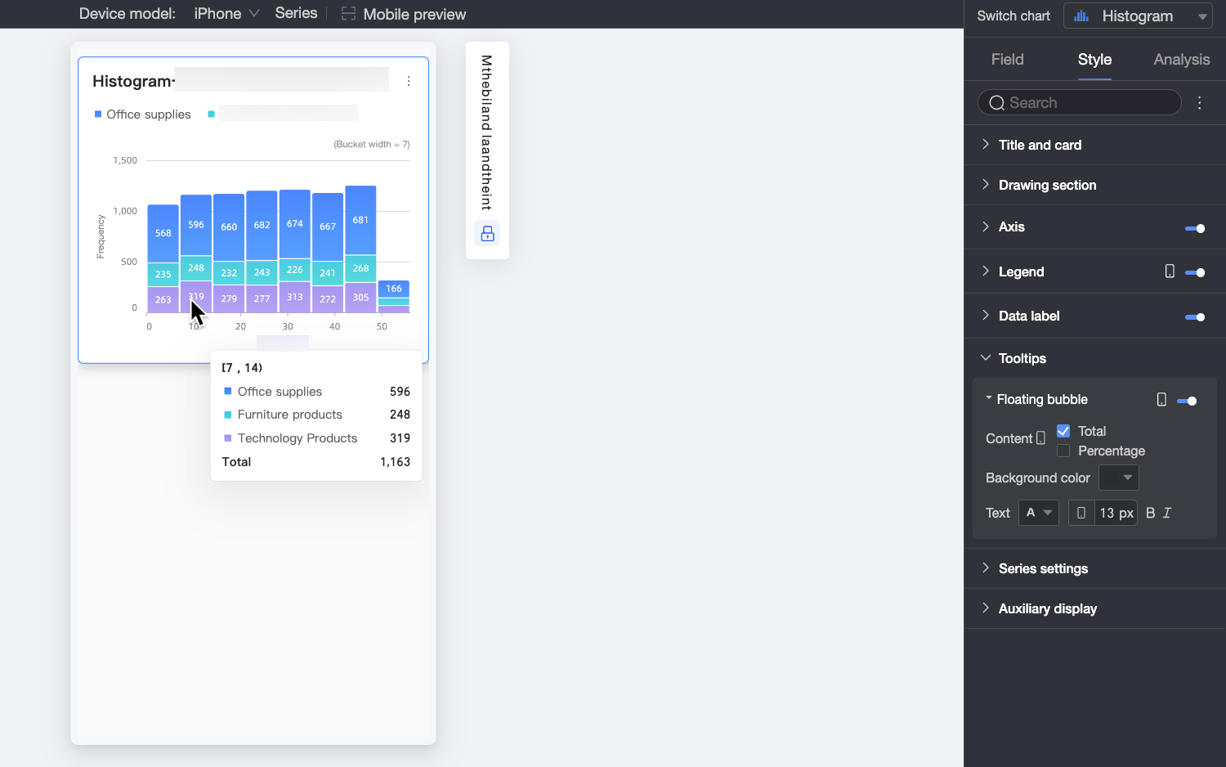
Task: Click the mobile device icon beside Floating bubble
Action: click(x=1161, y=399)
